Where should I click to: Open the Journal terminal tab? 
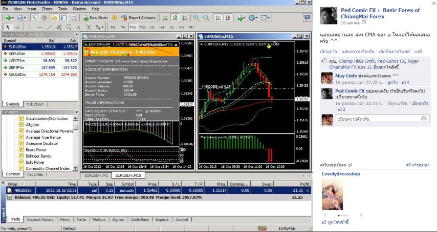[x=182, y=219]
